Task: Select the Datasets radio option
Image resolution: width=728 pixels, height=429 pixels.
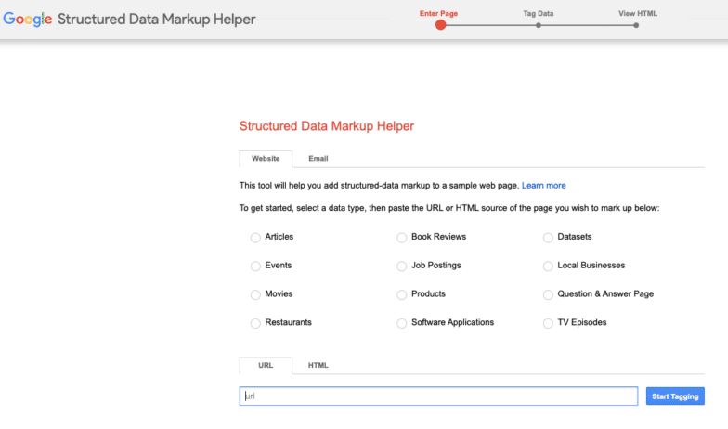Action: (x=548, y=238)
